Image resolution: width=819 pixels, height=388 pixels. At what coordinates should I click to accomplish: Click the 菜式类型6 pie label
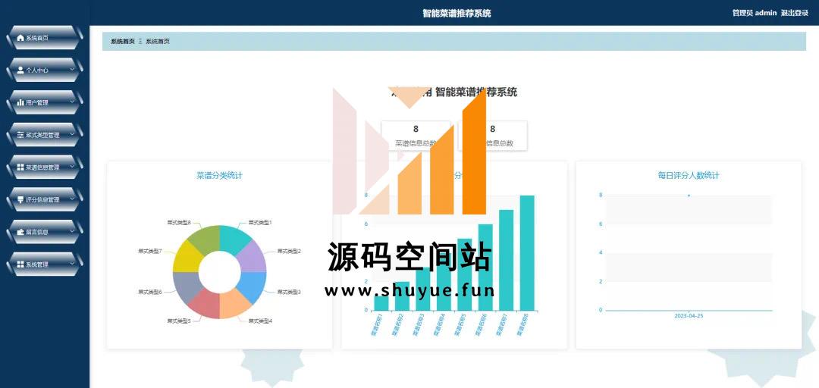tap(150, 292)
